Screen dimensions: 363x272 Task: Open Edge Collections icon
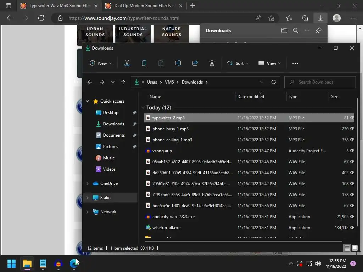tap(305, 18)
